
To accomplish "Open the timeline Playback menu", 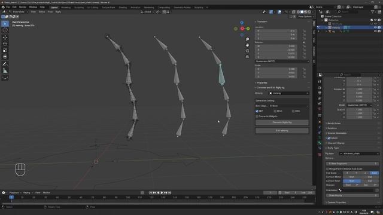I will 14,193.
